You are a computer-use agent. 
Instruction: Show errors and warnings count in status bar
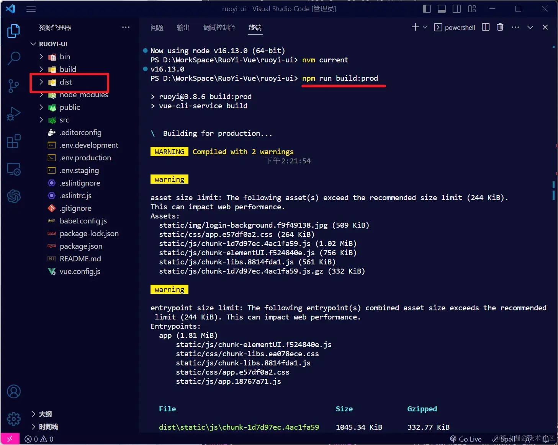point(39,439)
